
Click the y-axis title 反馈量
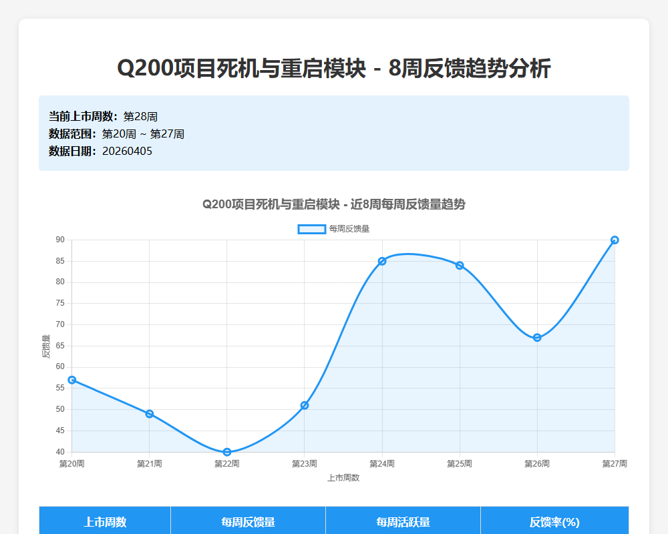coord(46,346)
